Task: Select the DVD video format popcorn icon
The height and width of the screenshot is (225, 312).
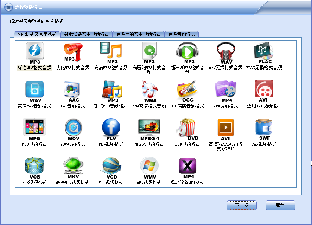Action: [187, 128]
